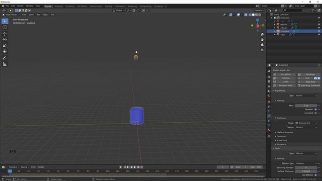Image resolution: width=322 pixels, height=181 pixels.
Task: Click play animation button in timeline
Action: [x=135, y=167]
